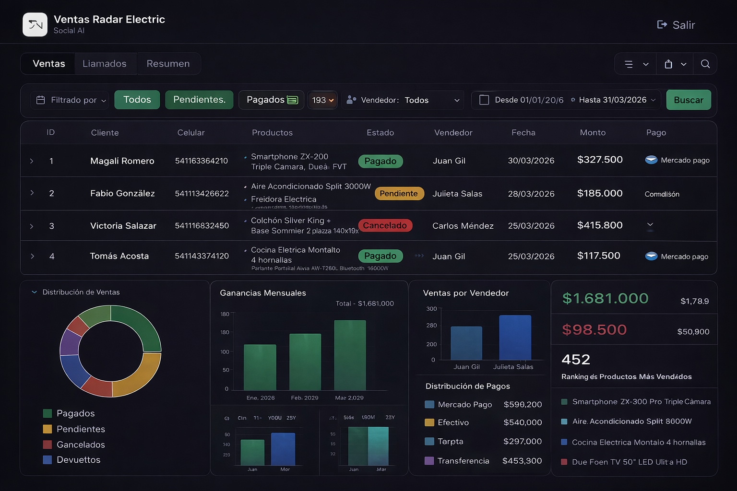Open the search magnifier icon
Image resolution: width=737 pixels, height=491 pixels.
pos(705,64)
